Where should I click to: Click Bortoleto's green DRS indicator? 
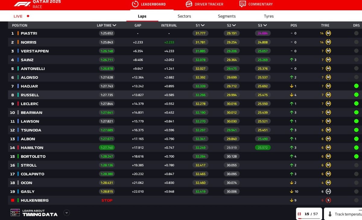356,156
